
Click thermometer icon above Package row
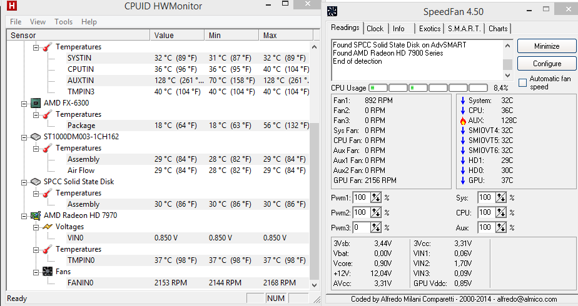click(x=47, y=114)
